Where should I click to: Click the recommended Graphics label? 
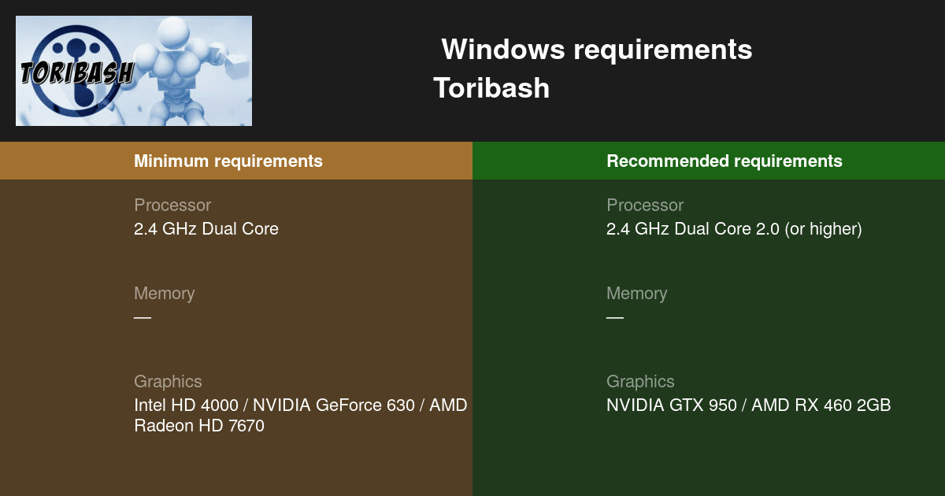[x=640, y=382]
